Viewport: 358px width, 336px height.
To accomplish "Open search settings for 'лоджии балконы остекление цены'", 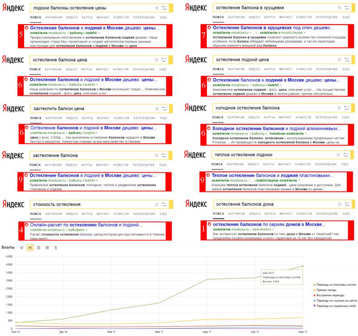I will (x=165, y=8).
